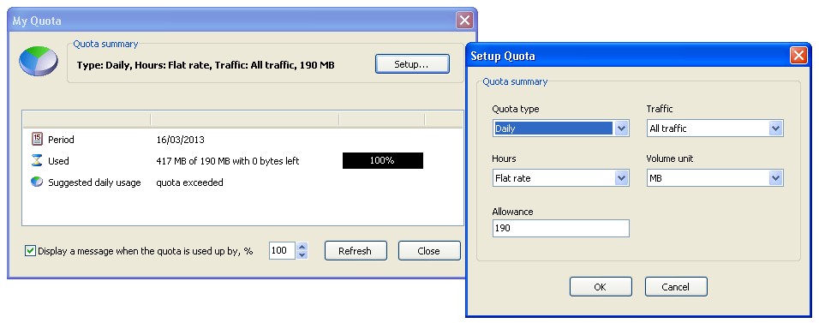Image resolution: width=819 pixels, height=323 pixels.
Task: Click the Allowance input field
Action: point(560,228)
